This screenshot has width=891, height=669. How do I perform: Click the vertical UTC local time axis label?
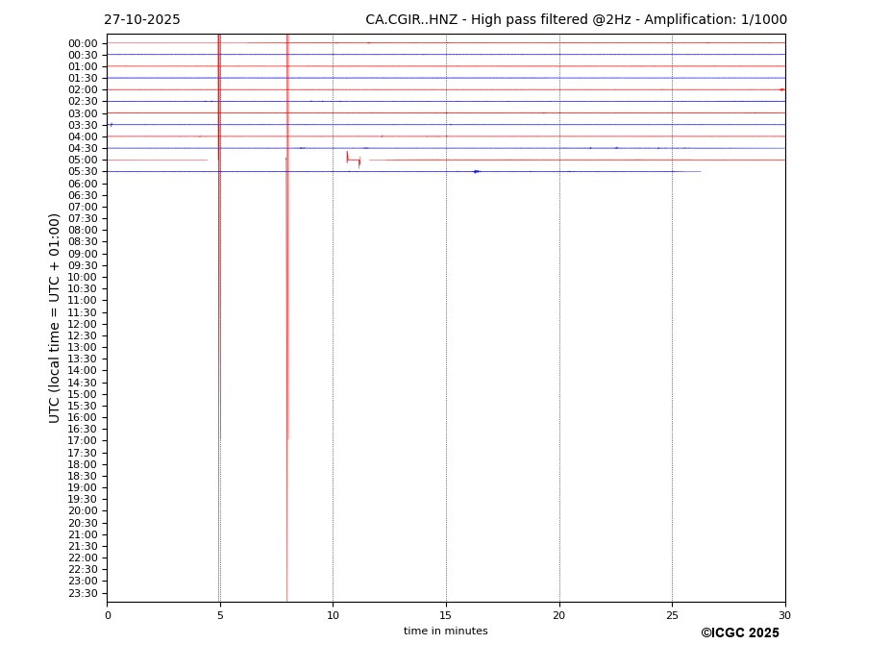tap(55, 317)
